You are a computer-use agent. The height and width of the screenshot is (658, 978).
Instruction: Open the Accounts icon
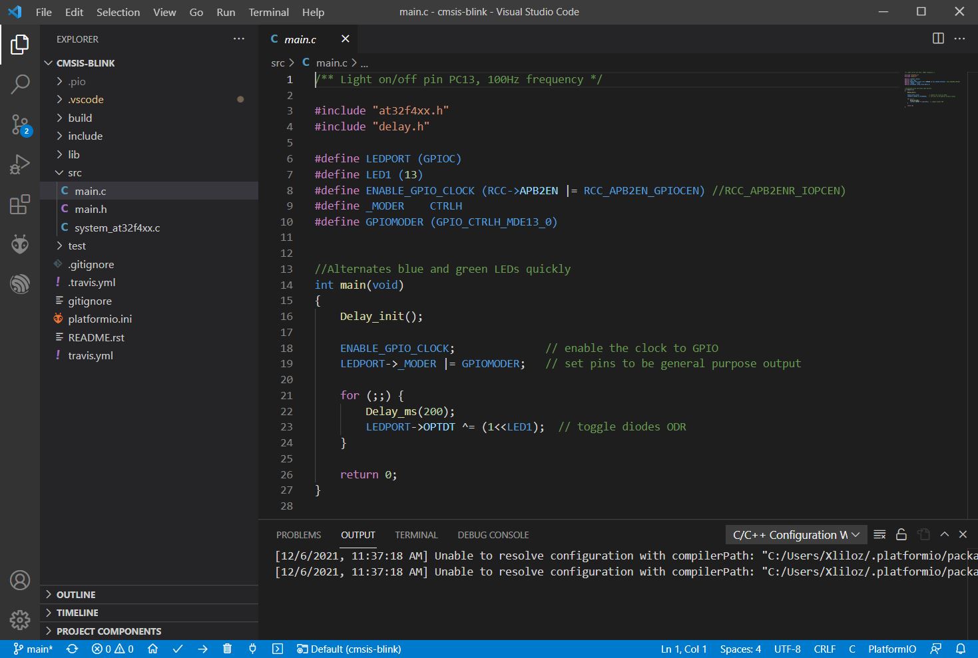click(20, 580)
